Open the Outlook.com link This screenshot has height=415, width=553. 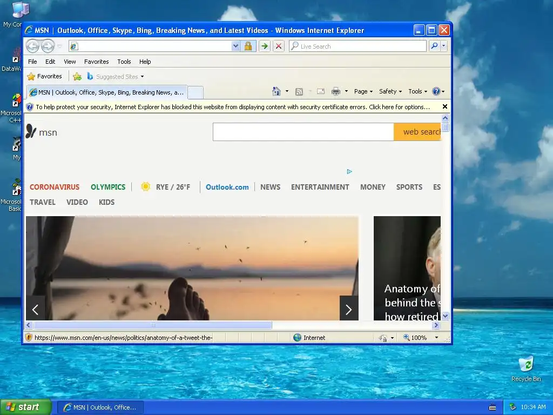click(x=227, y=187)
